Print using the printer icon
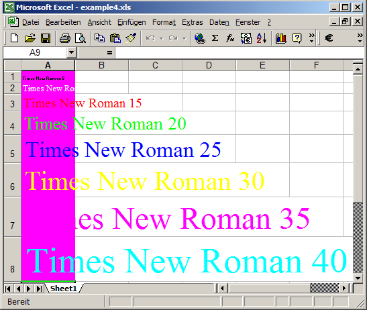Screen dimensions: 367x310 pos(65,38)
